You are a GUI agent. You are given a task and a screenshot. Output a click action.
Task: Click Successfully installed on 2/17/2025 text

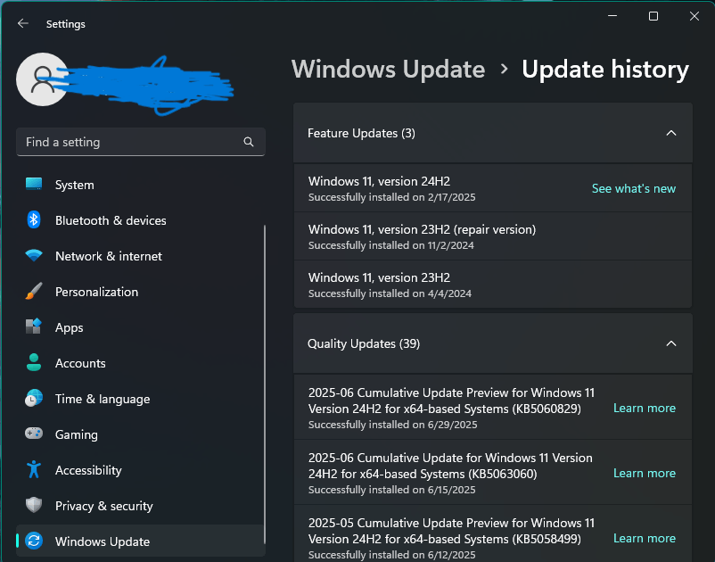pyautogui.click(x=391, y=197)
